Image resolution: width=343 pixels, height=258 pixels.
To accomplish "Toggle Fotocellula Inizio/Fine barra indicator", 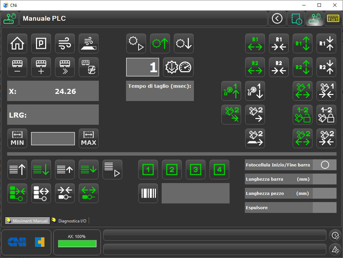I will [325, 165].
